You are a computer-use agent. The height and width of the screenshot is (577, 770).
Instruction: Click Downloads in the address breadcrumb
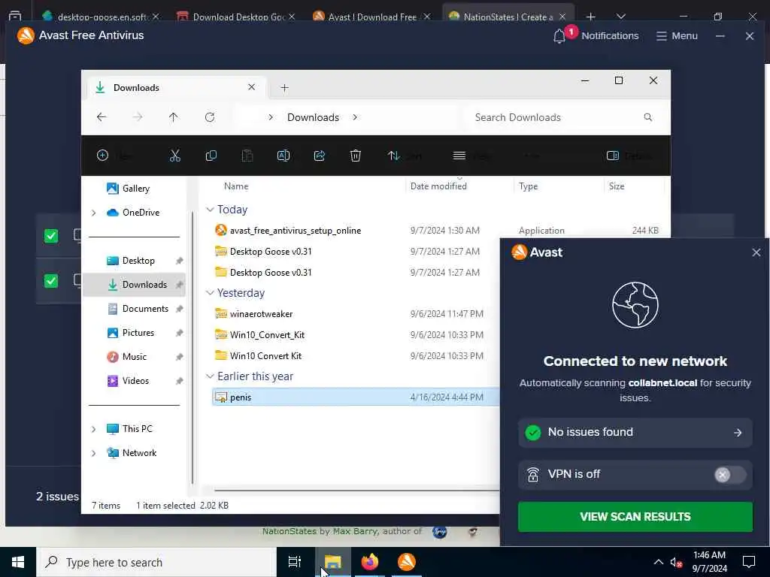click(313, 117)
